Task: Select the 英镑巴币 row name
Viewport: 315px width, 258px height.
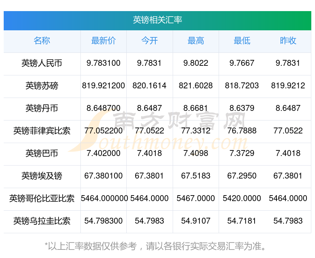Action: pos(42,153)
